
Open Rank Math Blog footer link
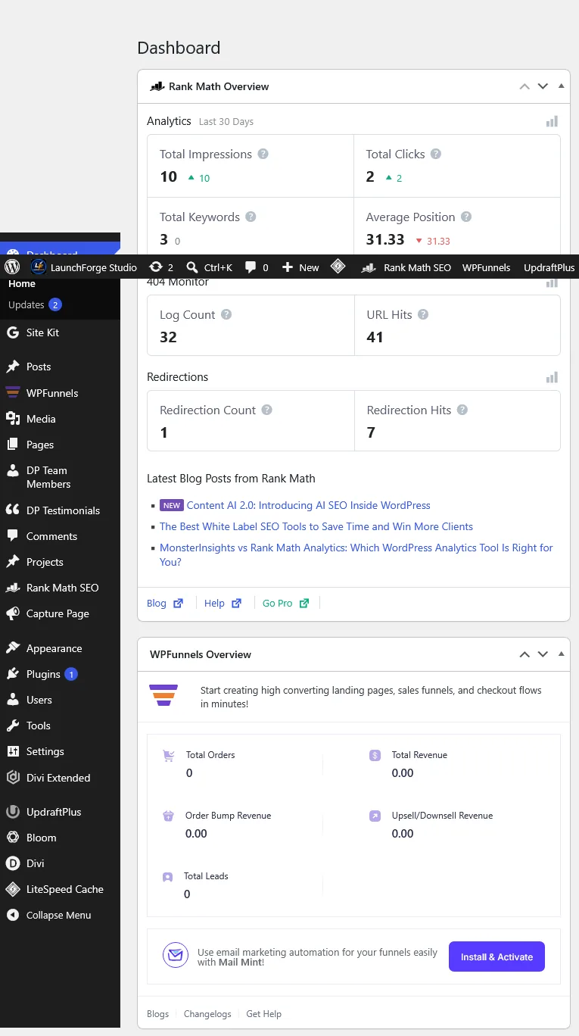pyautogui.click(x=165, y=603)
